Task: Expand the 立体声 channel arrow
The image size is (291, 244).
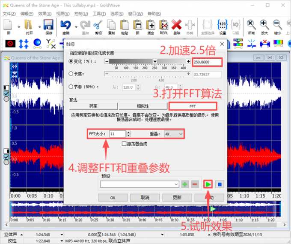Action: coord(21,235)
